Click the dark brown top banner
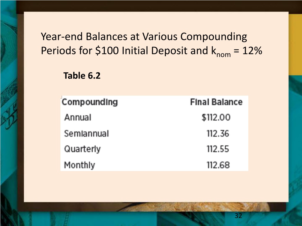This screenshot has width=302, height=226. (x=159, y=6)
